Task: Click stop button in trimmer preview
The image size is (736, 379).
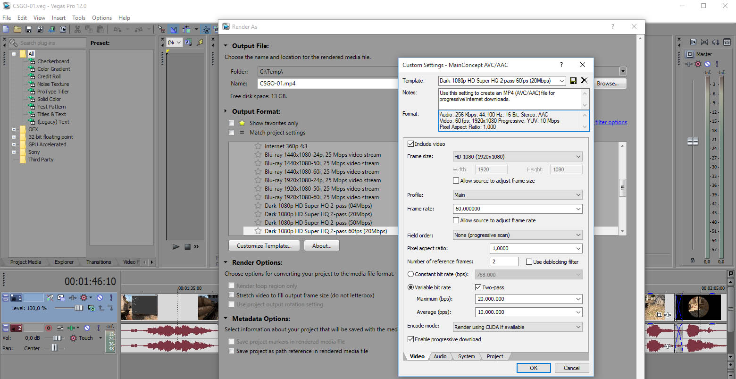Action: point(187,246)
